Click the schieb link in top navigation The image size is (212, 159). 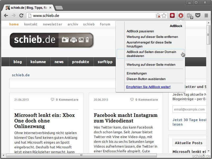[x=89, y=24]
